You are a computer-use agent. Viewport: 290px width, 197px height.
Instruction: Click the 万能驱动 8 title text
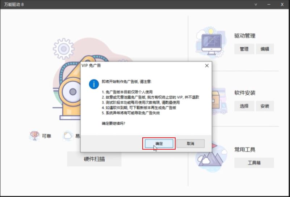point(14,4)
